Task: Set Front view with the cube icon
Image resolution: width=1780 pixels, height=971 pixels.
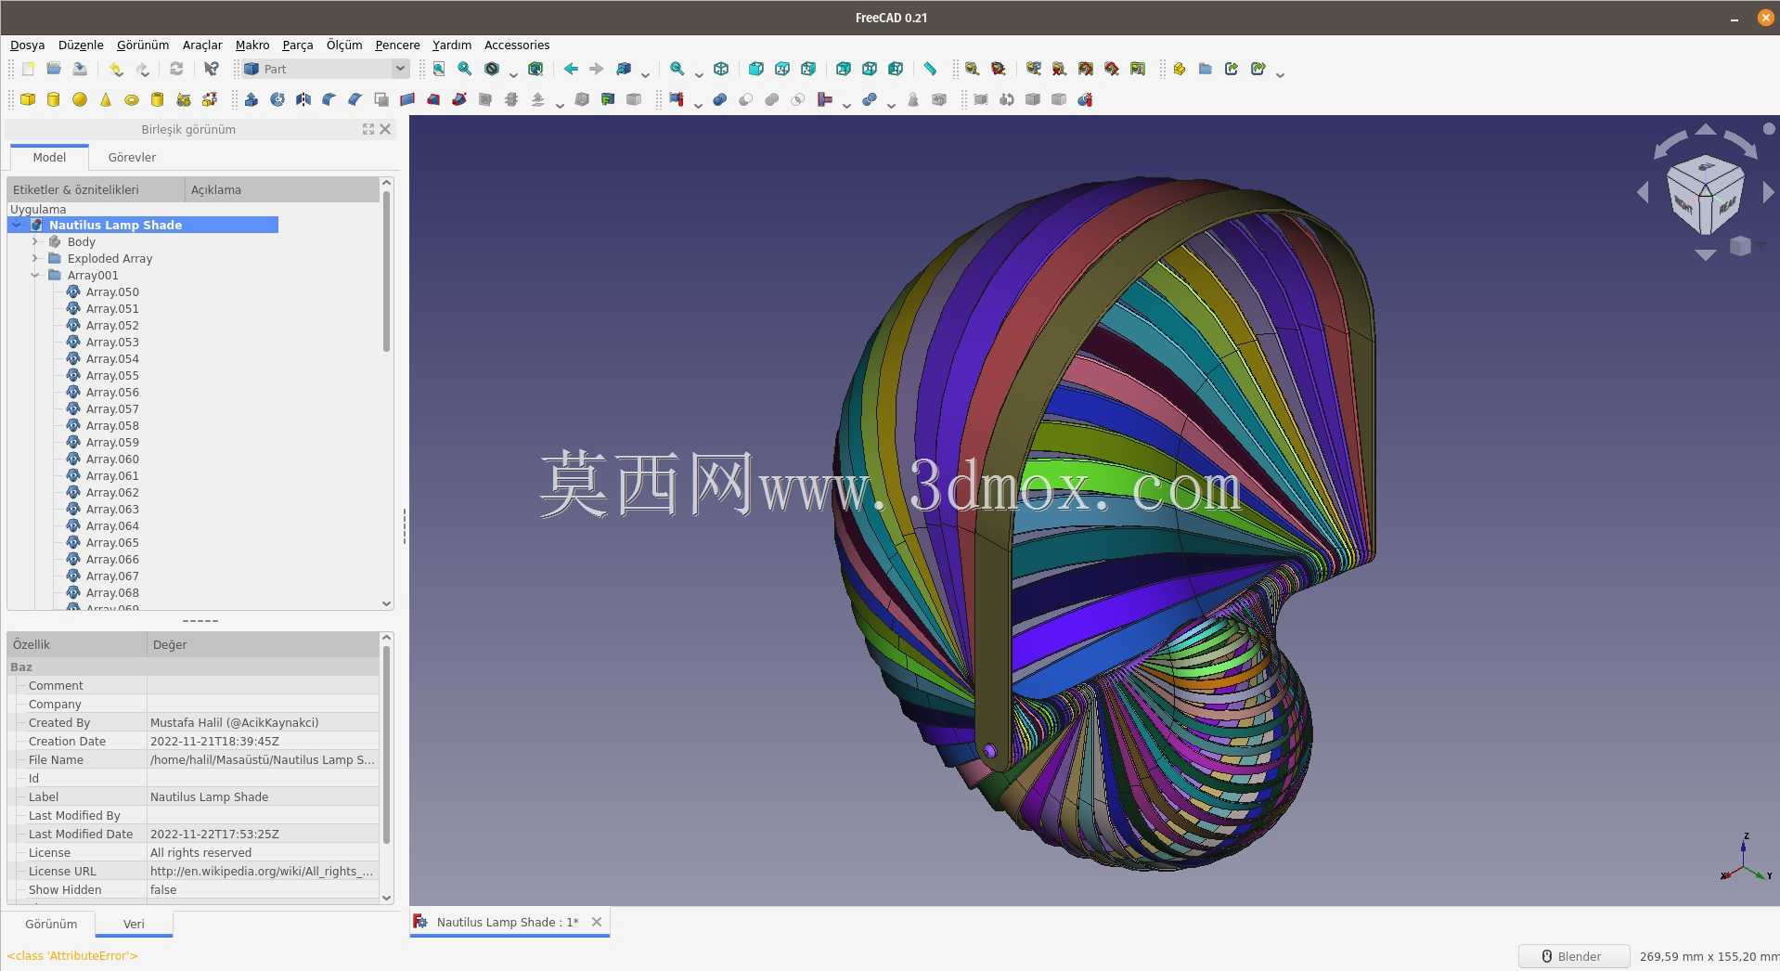Action: point(756,69)
